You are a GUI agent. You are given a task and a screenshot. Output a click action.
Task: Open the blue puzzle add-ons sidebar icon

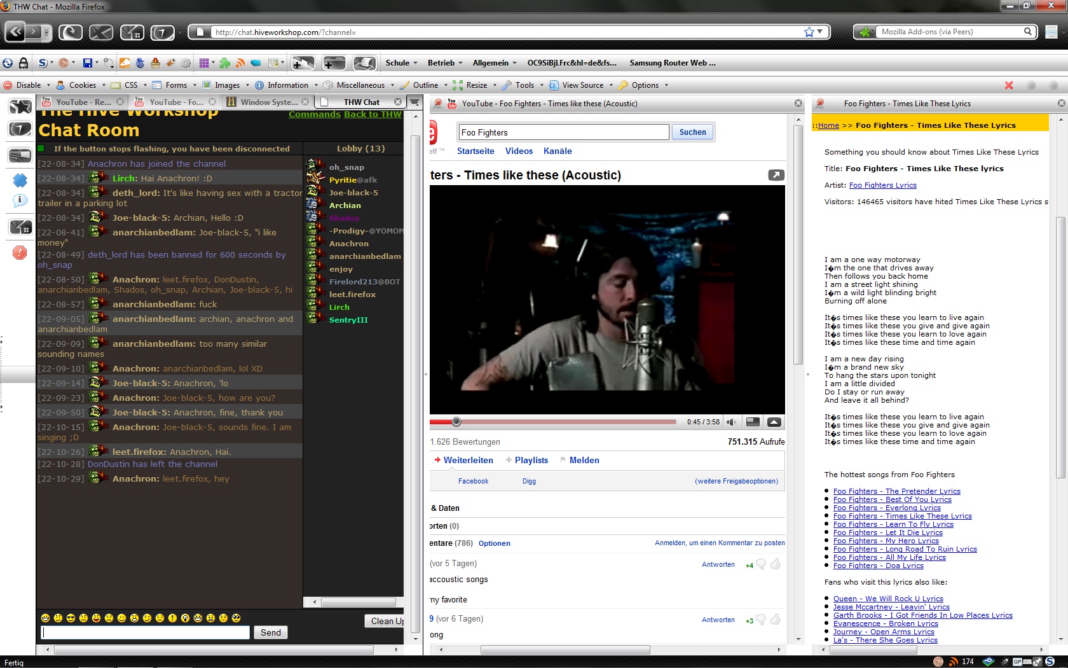pos(20,181)
